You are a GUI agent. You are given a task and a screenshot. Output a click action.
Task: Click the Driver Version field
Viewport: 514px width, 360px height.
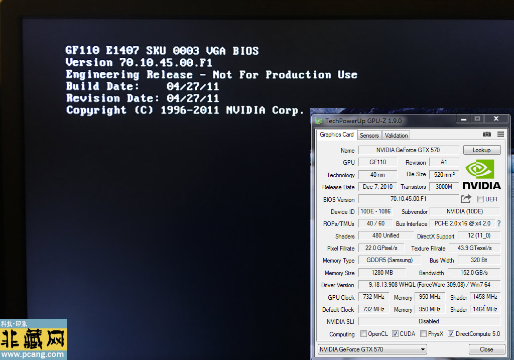[x=430, y=285]
